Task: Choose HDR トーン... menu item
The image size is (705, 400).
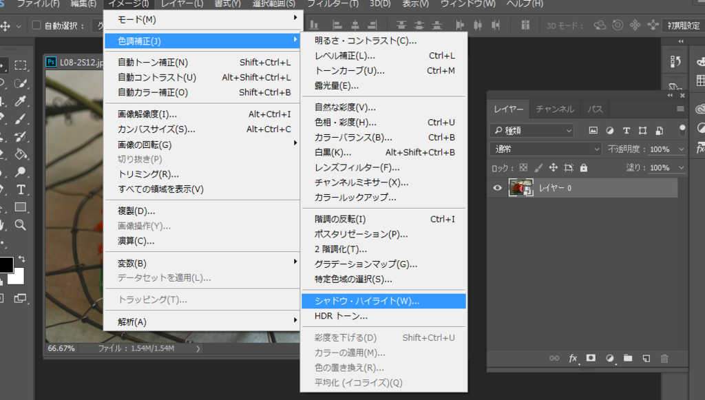Action: click(x=383, y=316)
